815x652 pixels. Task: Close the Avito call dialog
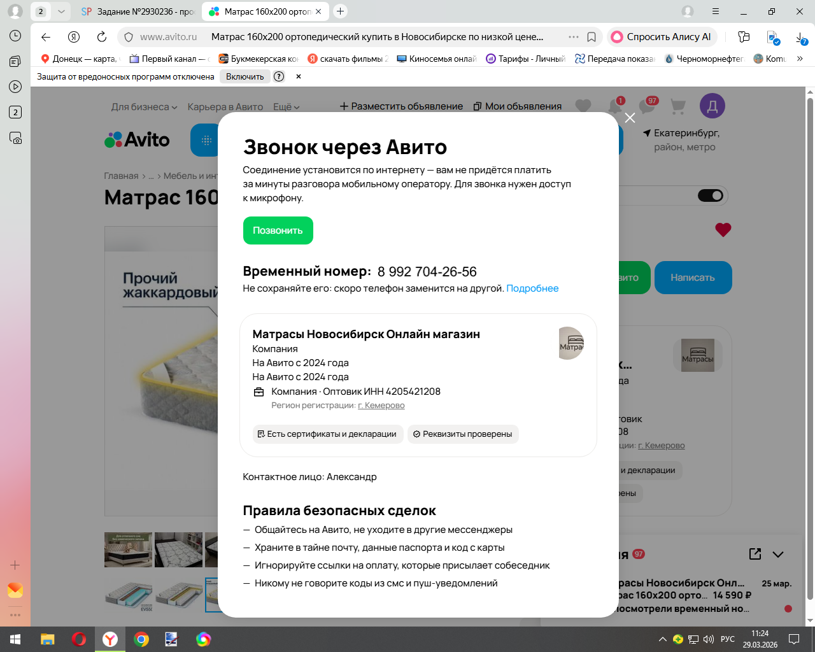click(630, 118)
